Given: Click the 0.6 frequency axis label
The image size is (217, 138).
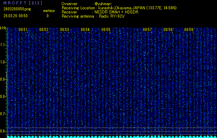Looking at the screenshot, I should pos(3,131).
